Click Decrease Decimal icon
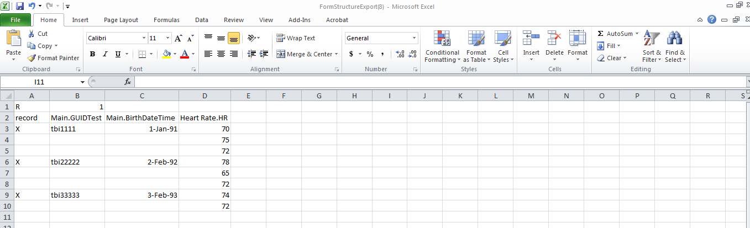750x228 pixels. [x=412, y=54]
